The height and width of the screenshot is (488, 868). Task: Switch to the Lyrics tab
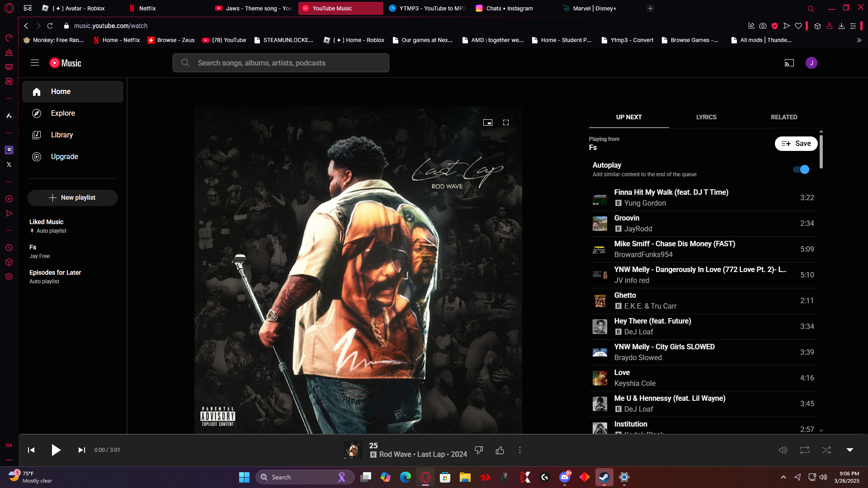[x=706, y=117]
